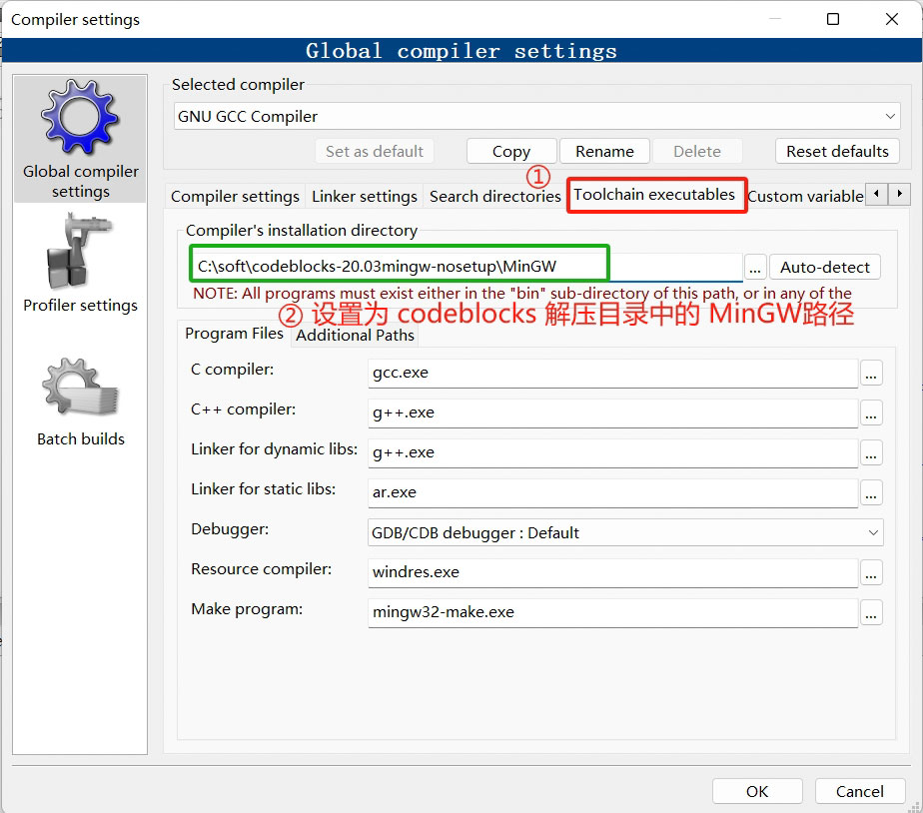Dismiss dialog with the Cancel button
This screenshot has width=923, height=813.
point(860,791)
